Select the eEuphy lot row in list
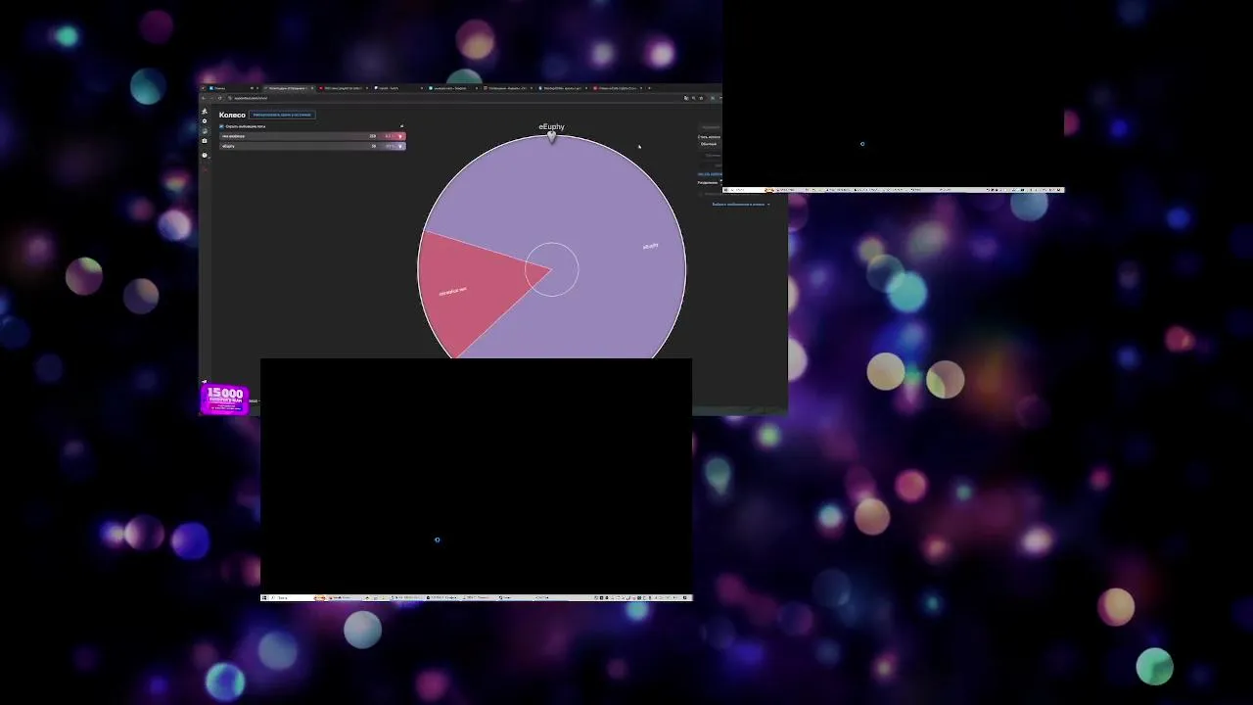1253x705 pixels. pos(311,146)
